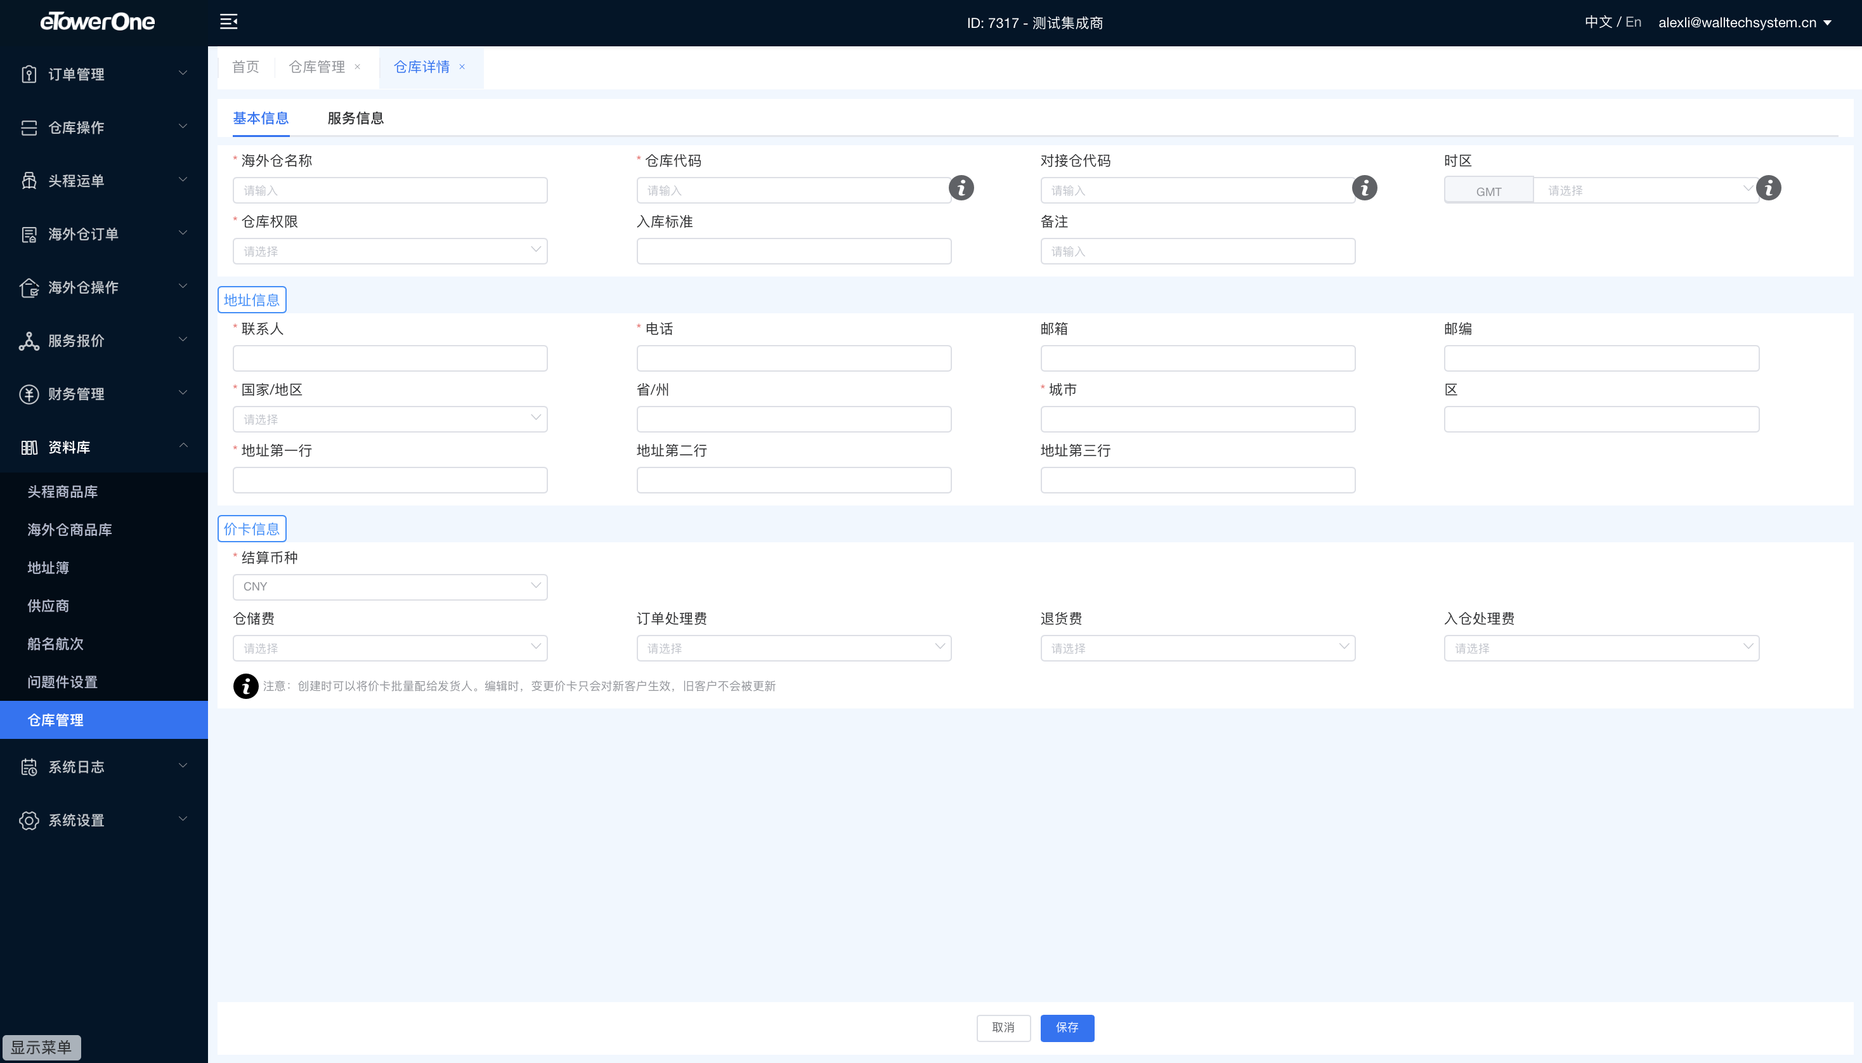The width and height of the screenshot is (1862, 1063).
Task: Open the 国家/地区 dropdown
Action: [391, 419]
